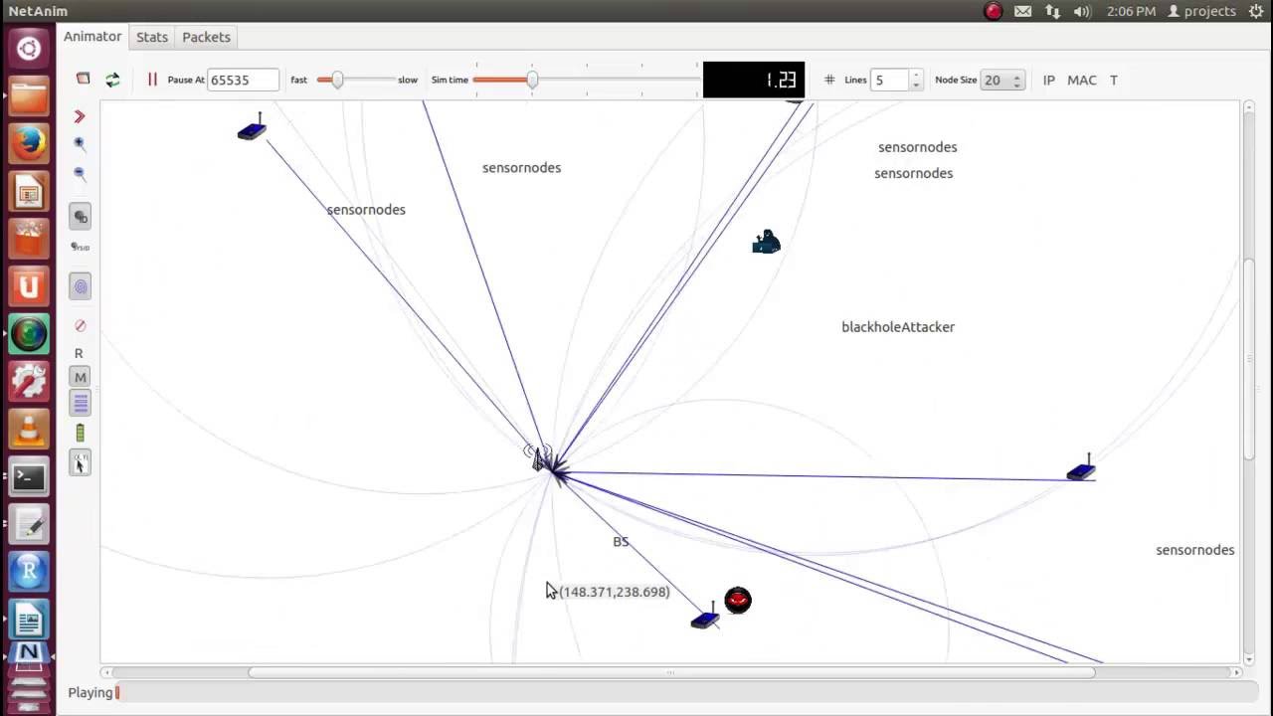Open the Node Size dropdown
Screen dimensions: 1273x716
click(1002, 80)
